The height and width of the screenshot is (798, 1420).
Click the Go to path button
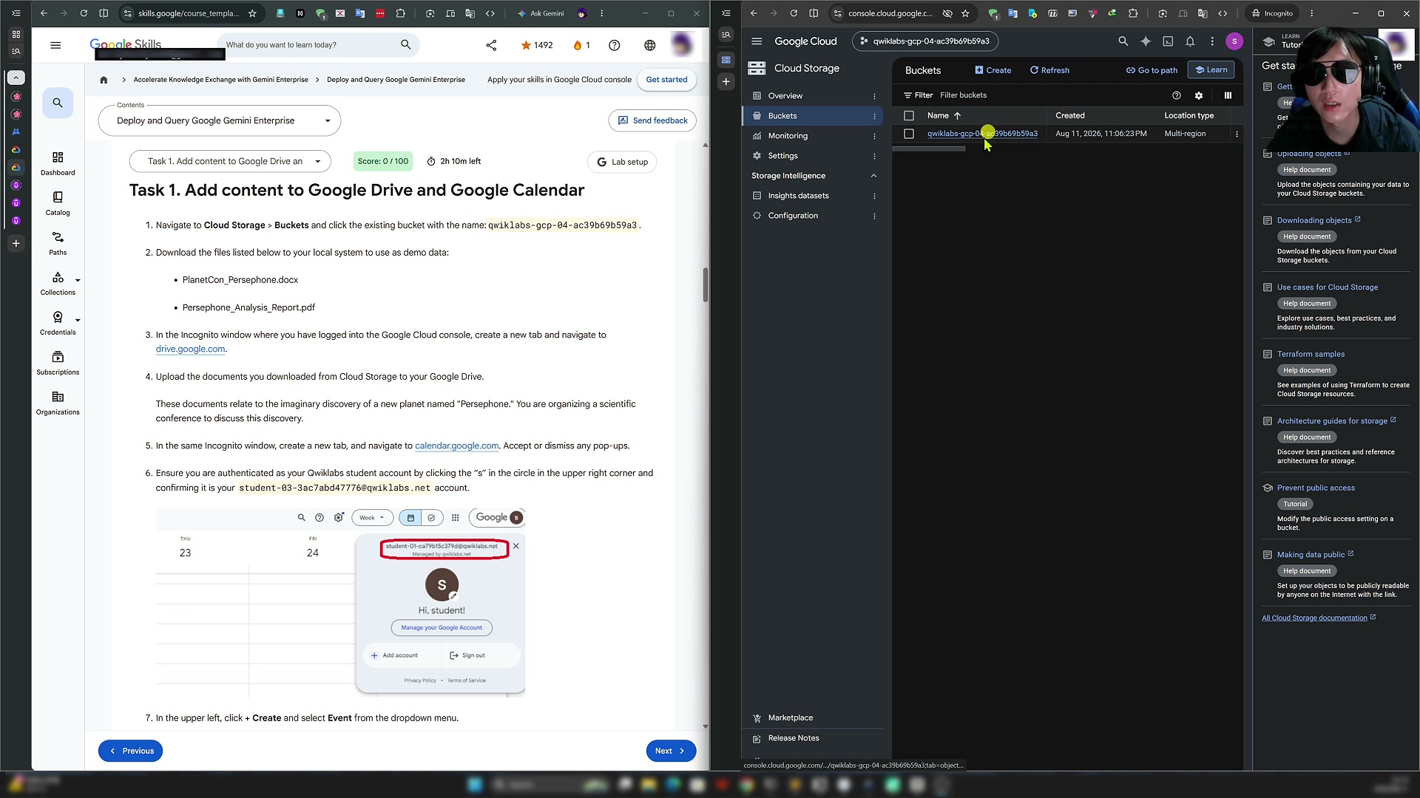pos(1152,70)
